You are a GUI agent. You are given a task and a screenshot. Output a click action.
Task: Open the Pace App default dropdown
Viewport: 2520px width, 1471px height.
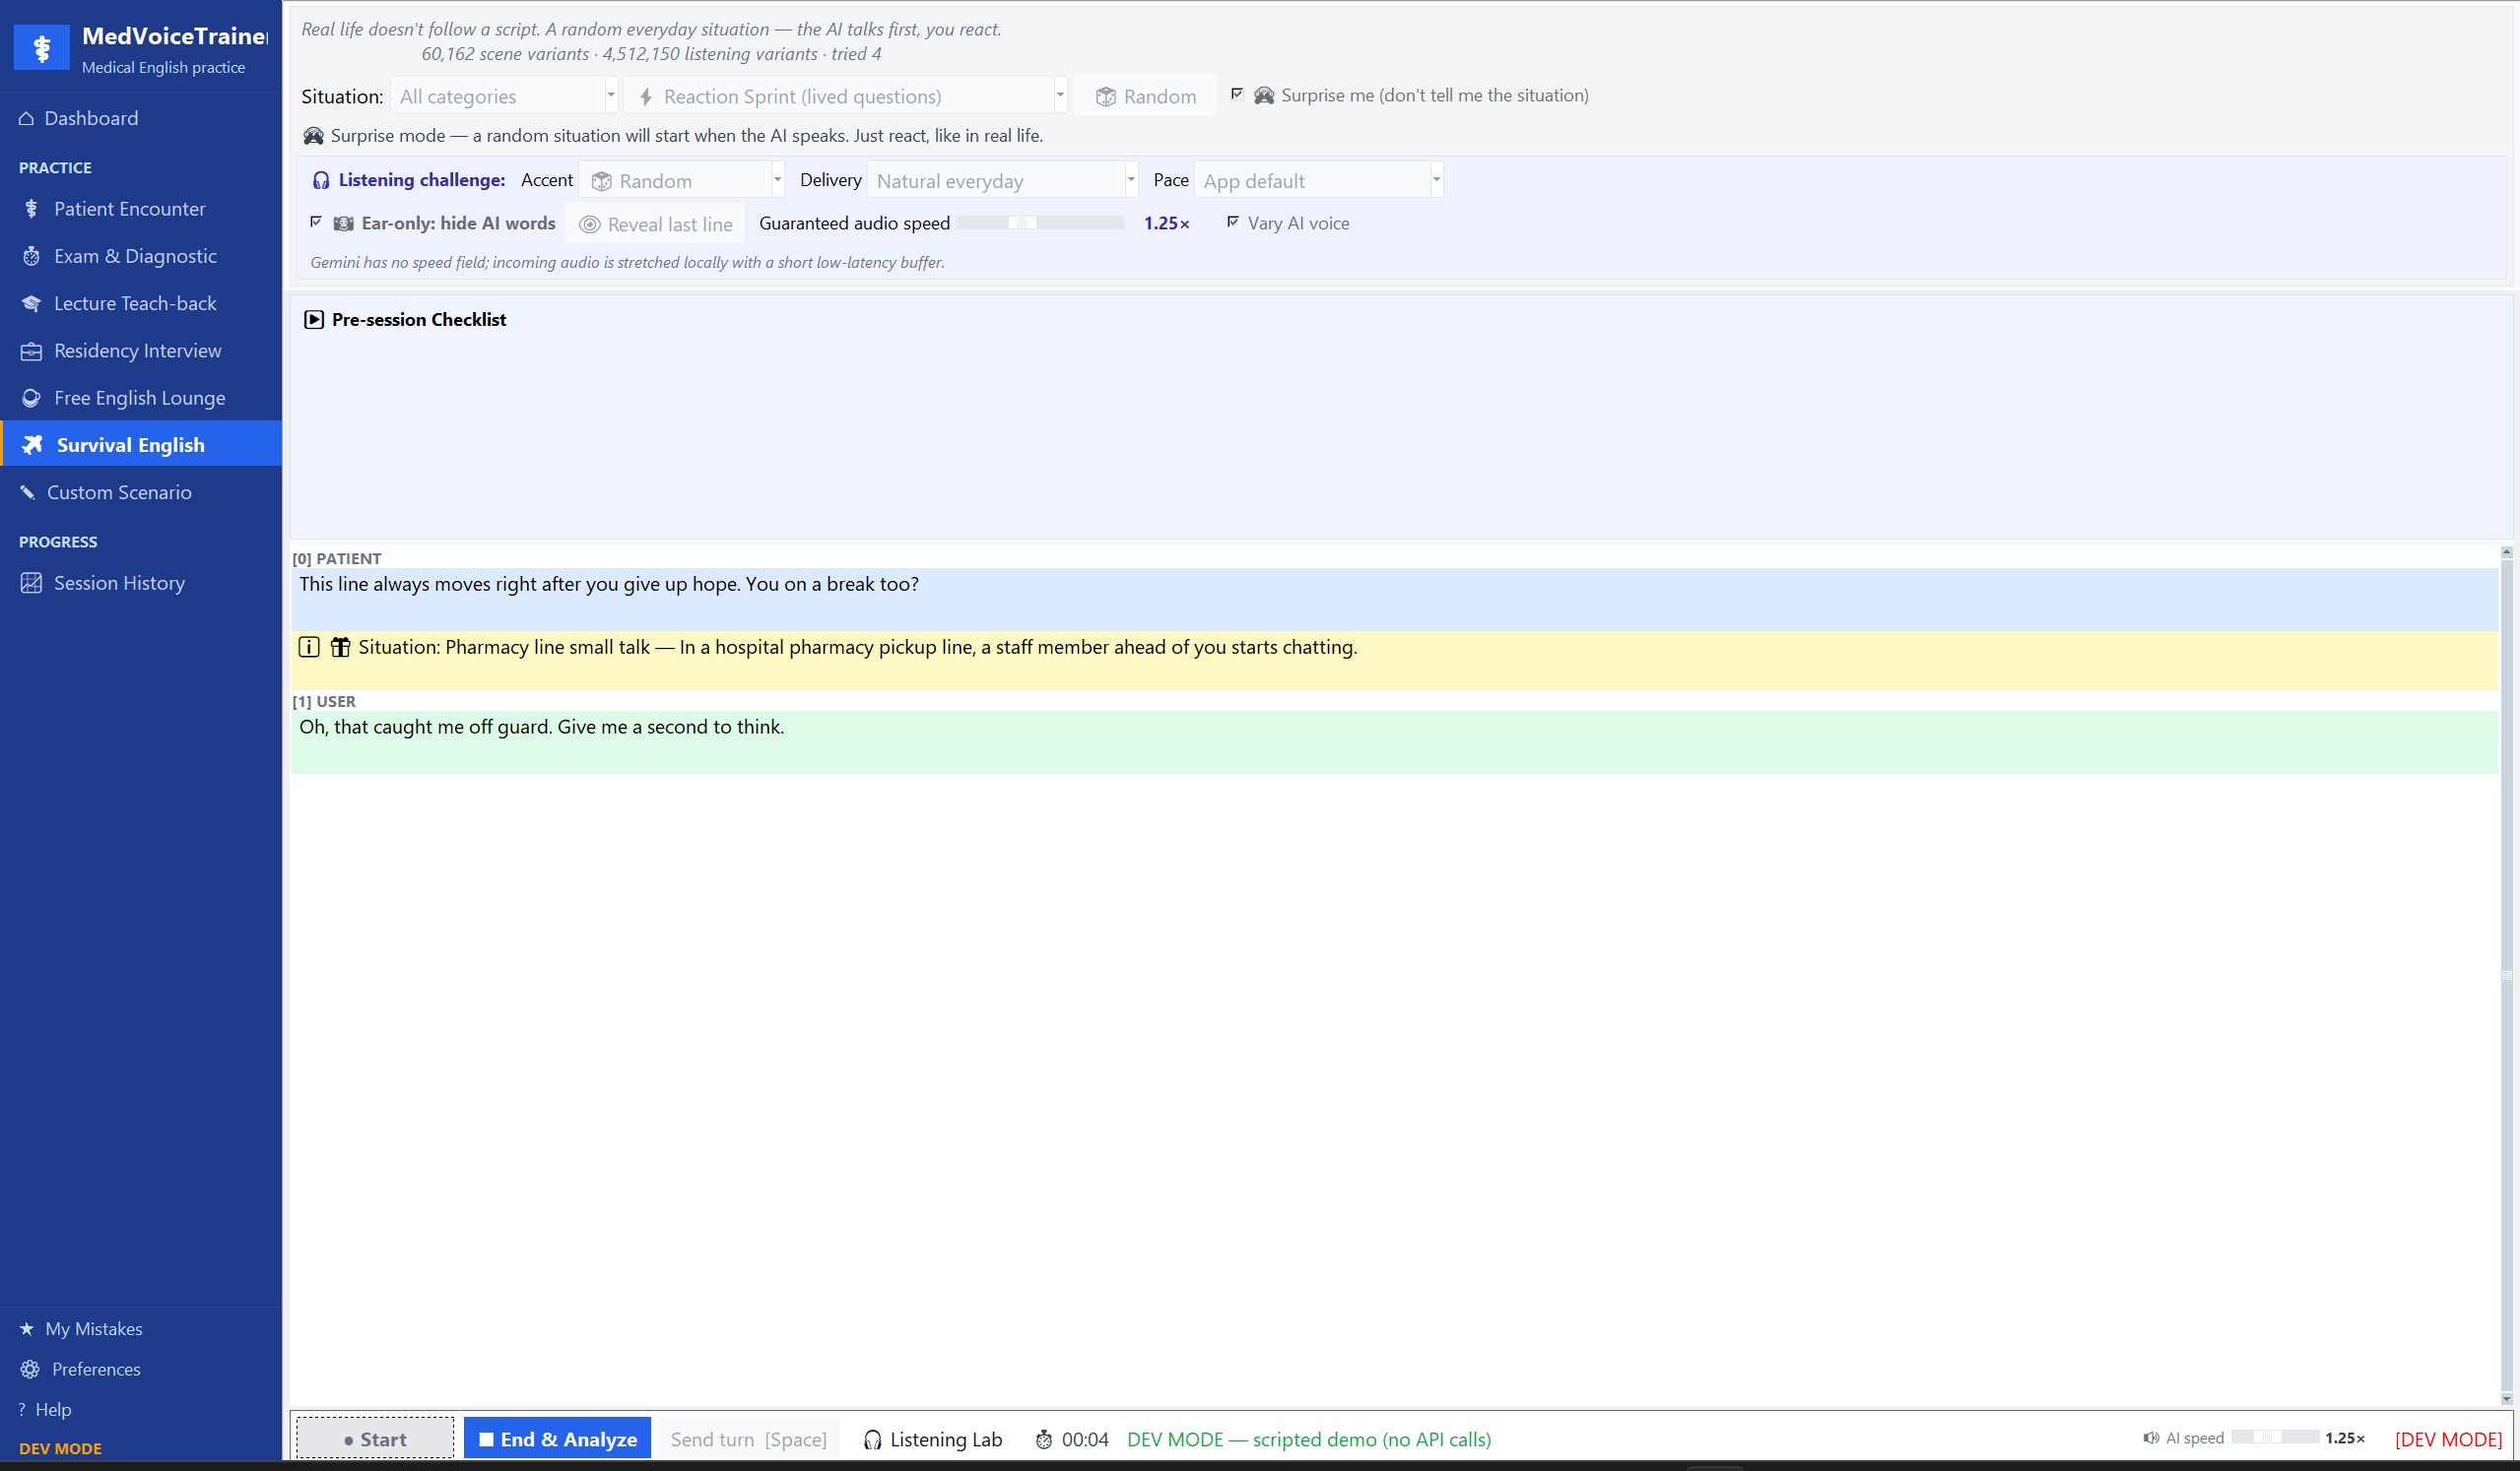pos(1318,181)
